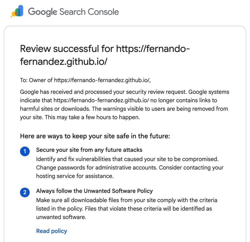The width and height of the screenshot is (250, 242).
Task: Click the 'Change passwords for administrative accounts' text
Action: (97, 167)
